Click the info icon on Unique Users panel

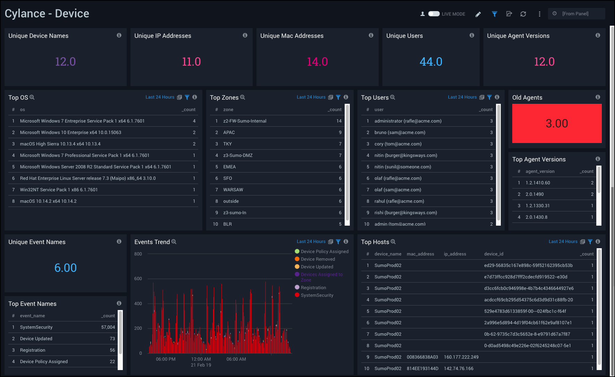472,35
